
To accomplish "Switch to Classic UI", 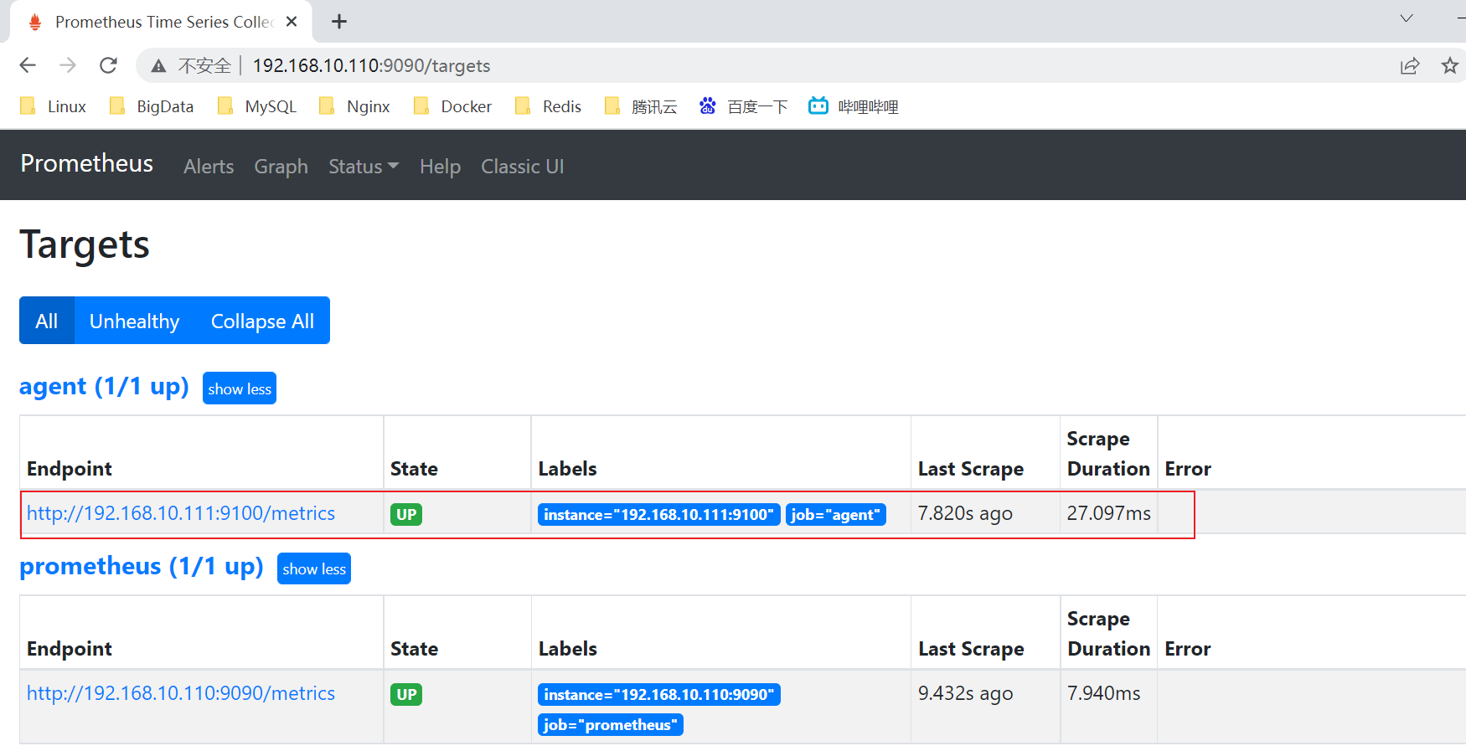I will click(523, 167).
